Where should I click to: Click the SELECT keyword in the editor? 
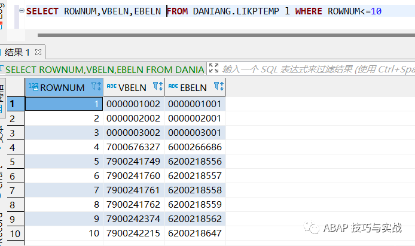(42, 11)
